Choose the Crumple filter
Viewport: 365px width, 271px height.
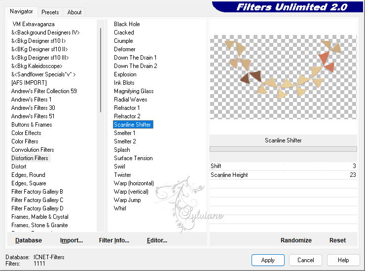tap(123, 41)
